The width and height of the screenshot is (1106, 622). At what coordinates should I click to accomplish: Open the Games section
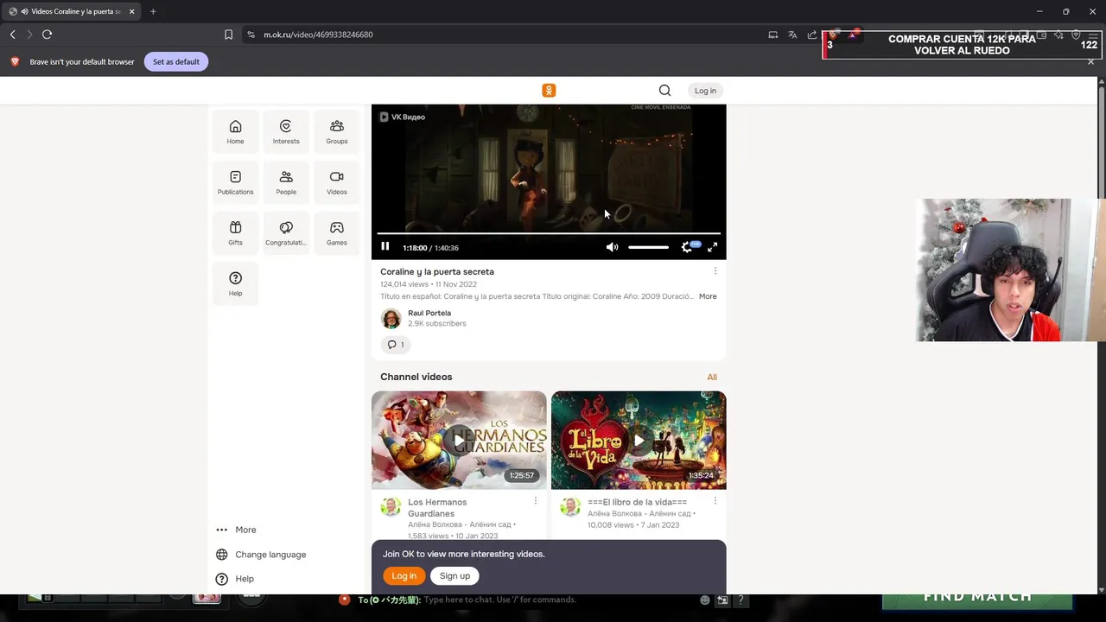[x=337, y=233]
